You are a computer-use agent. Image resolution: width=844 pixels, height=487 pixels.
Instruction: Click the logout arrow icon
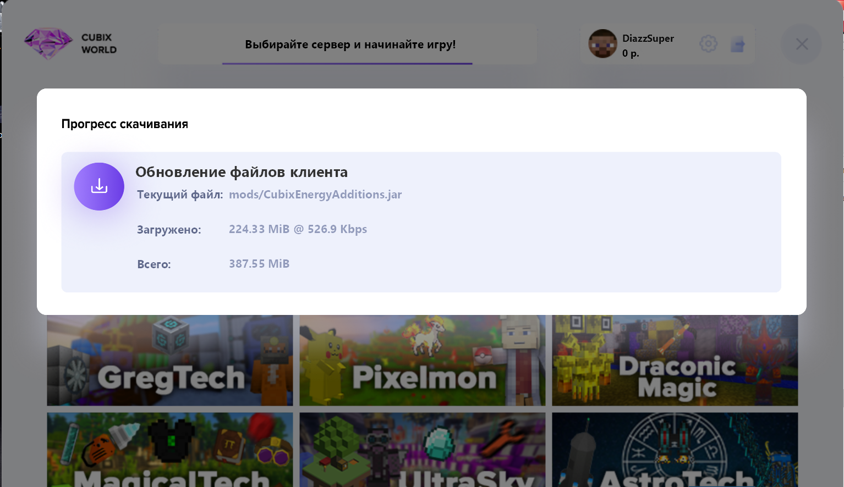(738, 45)
